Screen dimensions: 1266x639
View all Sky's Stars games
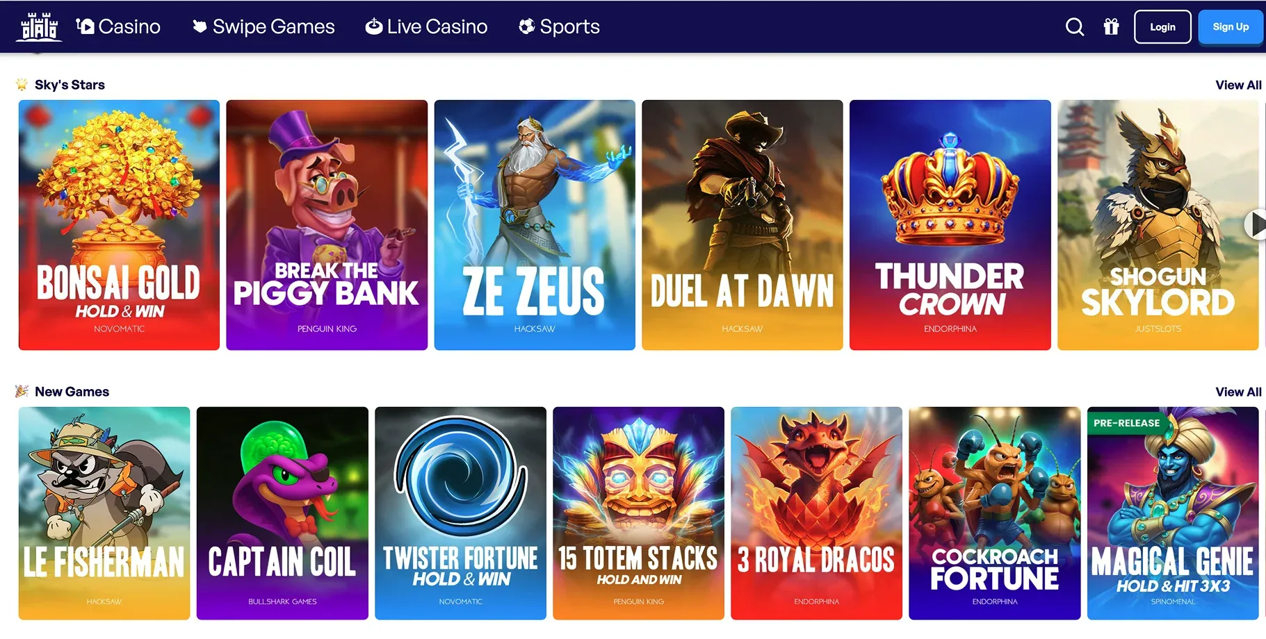1238,85
